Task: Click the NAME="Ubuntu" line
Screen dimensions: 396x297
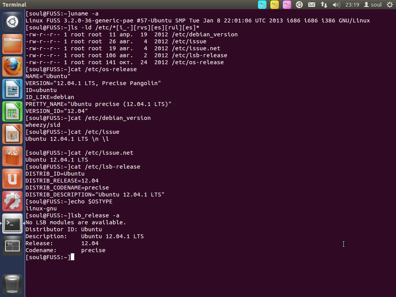Action: pyautogui.click(x=48, y=76)
